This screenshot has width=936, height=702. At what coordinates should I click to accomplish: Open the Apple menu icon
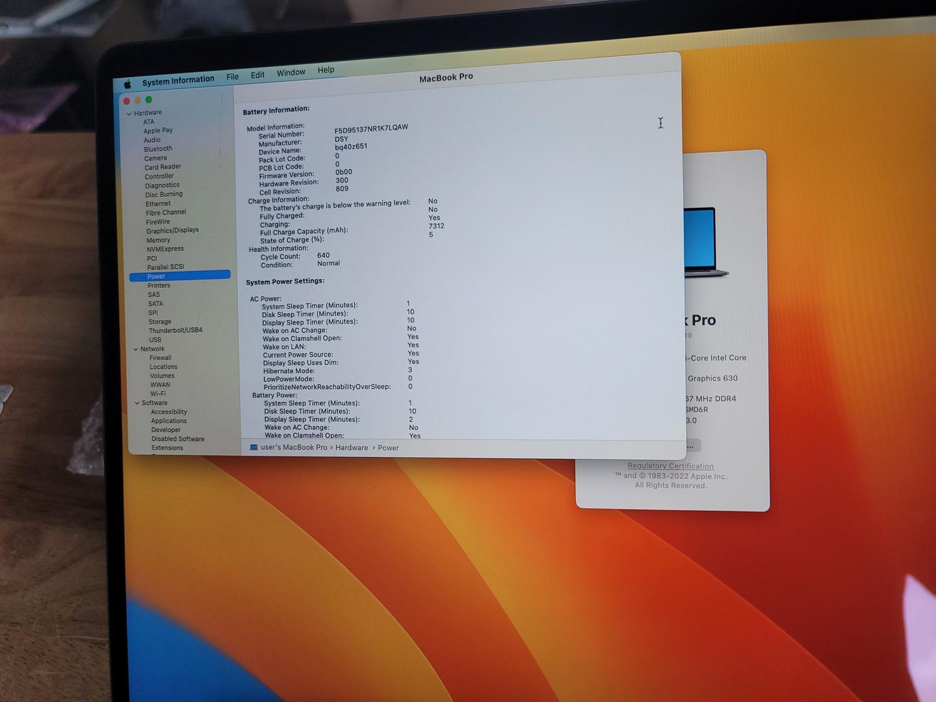click(x=128, y=84)
